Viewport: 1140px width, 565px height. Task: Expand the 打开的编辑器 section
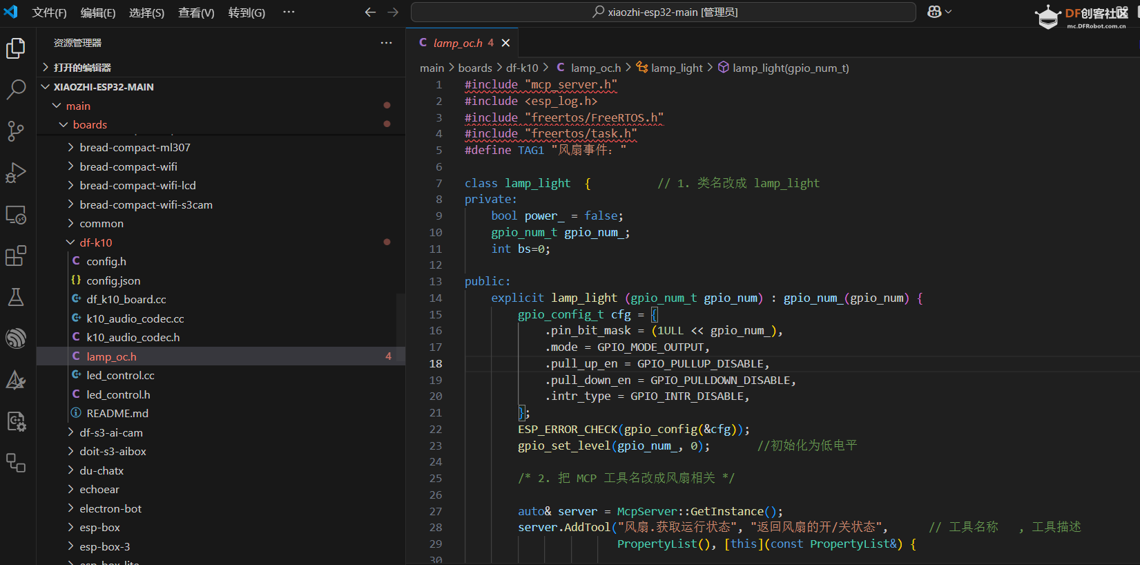click(221, 67)
